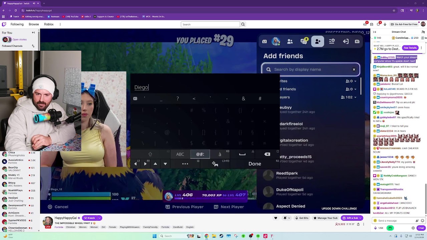This screenshot has height=240, width=427.
Task: Click the Fortnite category link under title
Action: [59, 227]
